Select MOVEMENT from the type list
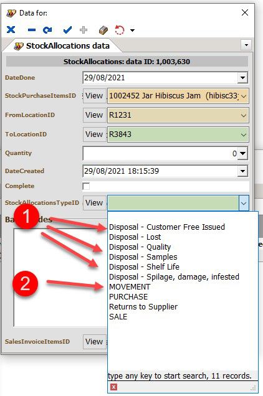Screen dimensions: 263x396 [130, 287]
